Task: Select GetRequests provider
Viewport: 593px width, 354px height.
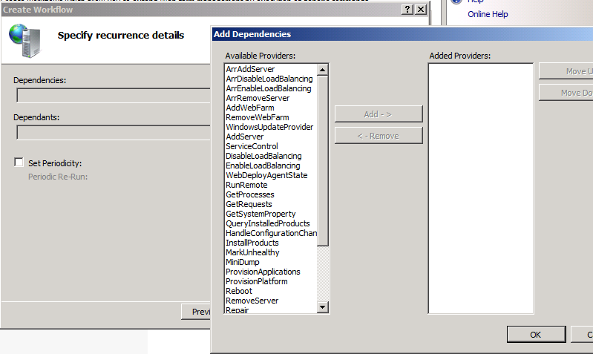Action: coord(249,204)
